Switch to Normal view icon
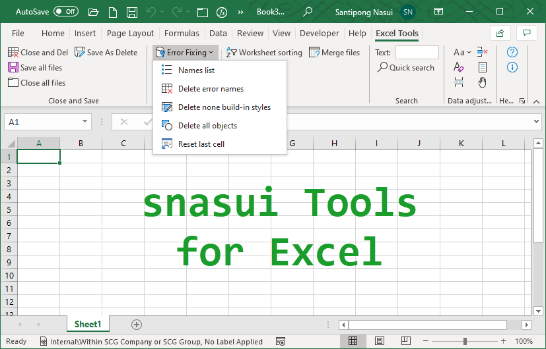Screen dimensions: 546x349 353,341
